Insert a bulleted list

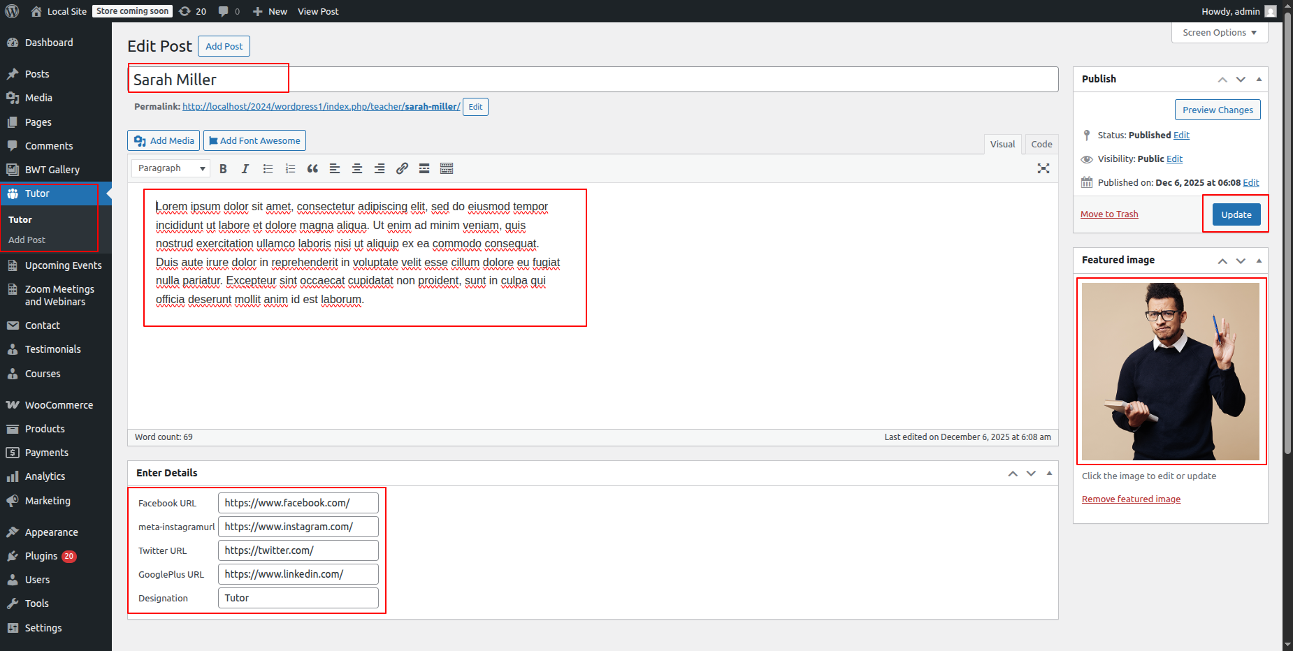pos(268,168)
